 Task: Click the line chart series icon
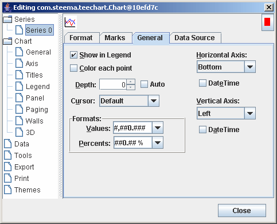coord(70,22)
